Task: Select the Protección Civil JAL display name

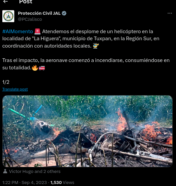Action: pos(39,13)
